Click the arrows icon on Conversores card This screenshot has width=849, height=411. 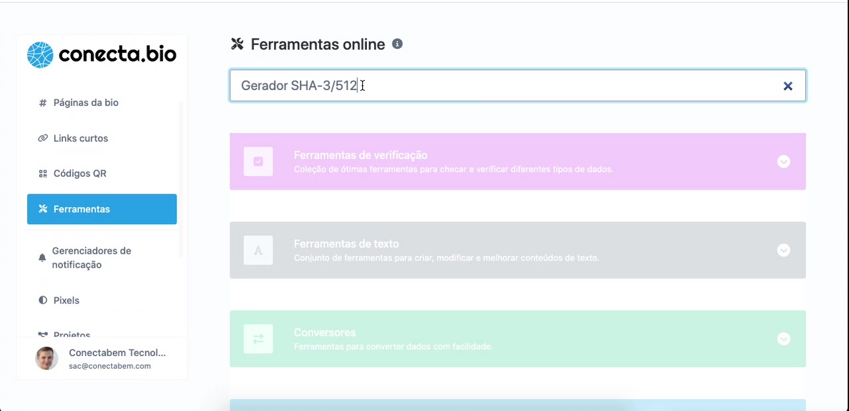point(258,339)
